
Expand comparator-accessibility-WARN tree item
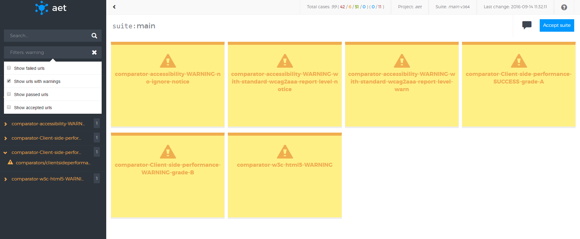pyautogui.click(x=5, y=124)
